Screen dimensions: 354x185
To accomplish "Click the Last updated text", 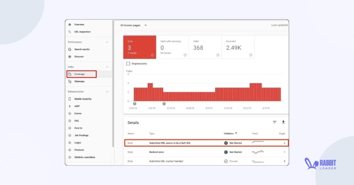I will point(280,25).
